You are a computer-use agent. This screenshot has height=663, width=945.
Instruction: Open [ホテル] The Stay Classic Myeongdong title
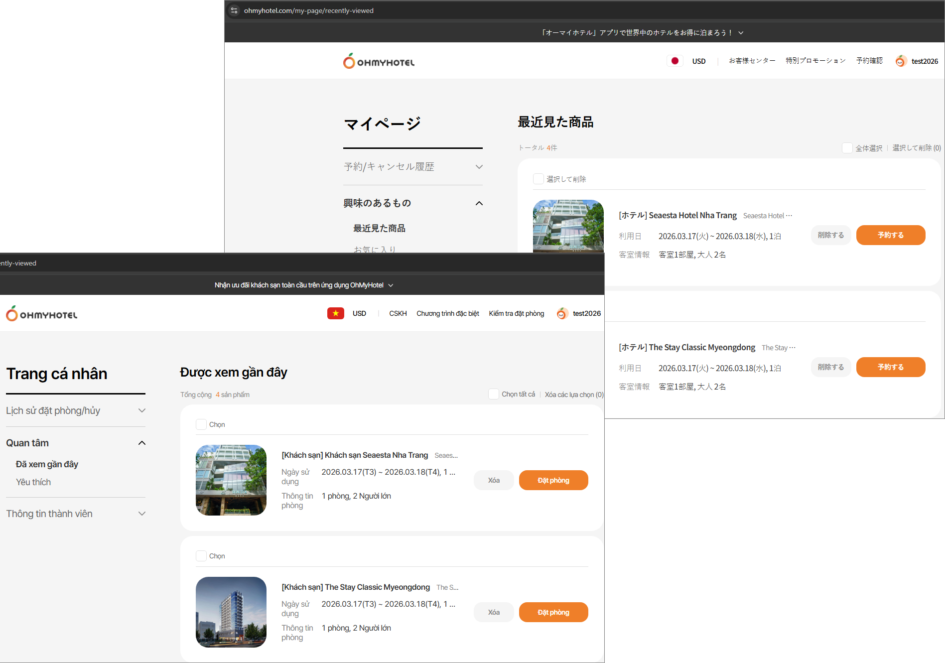pyautogui.click(x=687, y=347)
